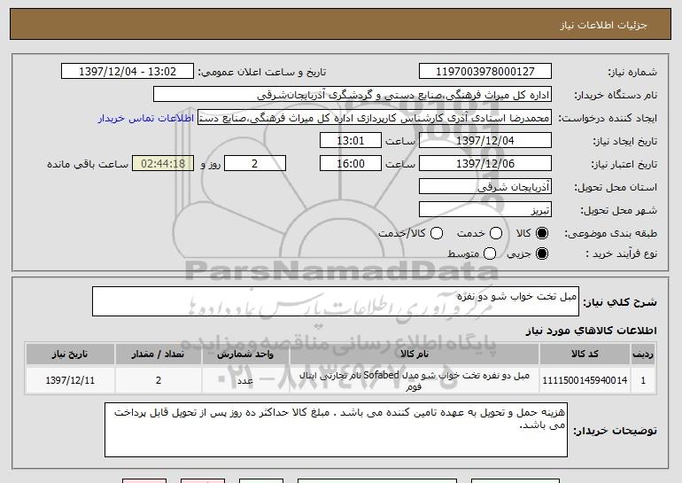Image resolution: width=682 pixels, height=483 pixels.
Task: Click the delivery province field آذربایجان شرقی
Action: pos(485,187)
